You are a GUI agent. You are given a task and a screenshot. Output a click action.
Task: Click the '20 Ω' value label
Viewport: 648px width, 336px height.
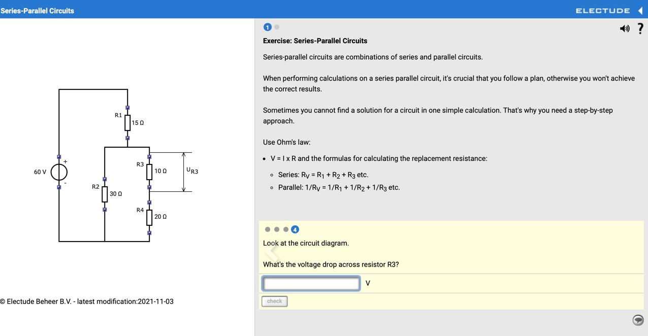[160, 217]
